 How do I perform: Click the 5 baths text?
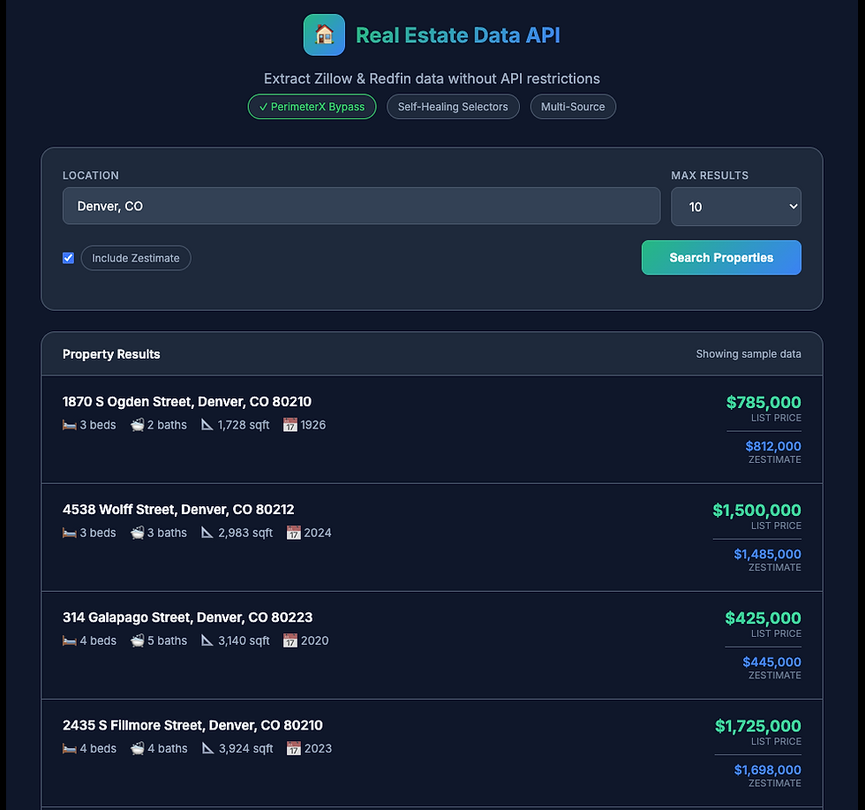pos(167,640)
